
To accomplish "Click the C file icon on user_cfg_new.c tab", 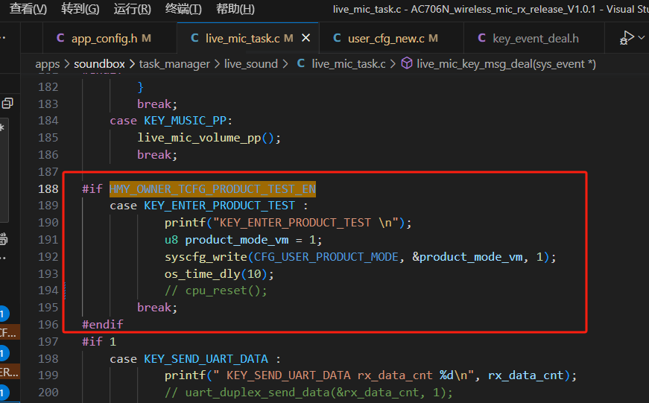I will coord(337,38).
